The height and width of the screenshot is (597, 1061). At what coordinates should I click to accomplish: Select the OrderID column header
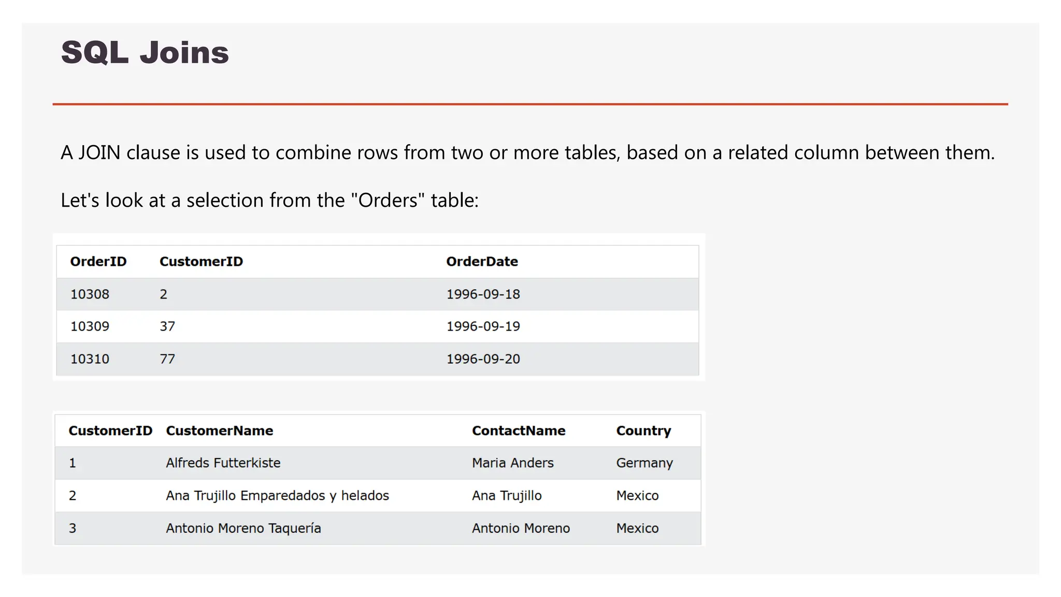pyautogui.click(x=98, y=262)
